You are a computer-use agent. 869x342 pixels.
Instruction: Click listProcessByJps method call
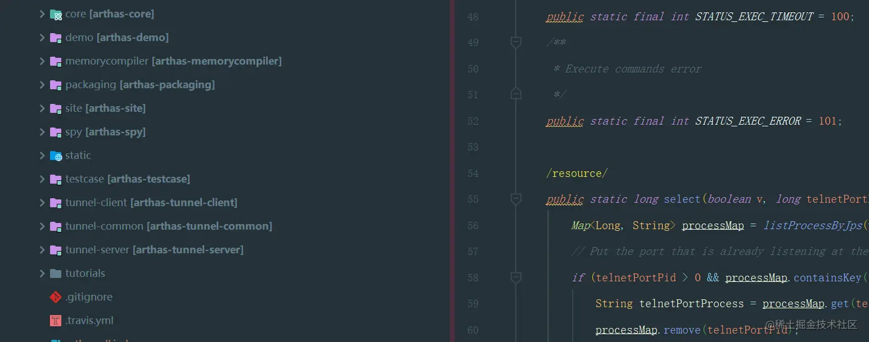click(813, 226)
